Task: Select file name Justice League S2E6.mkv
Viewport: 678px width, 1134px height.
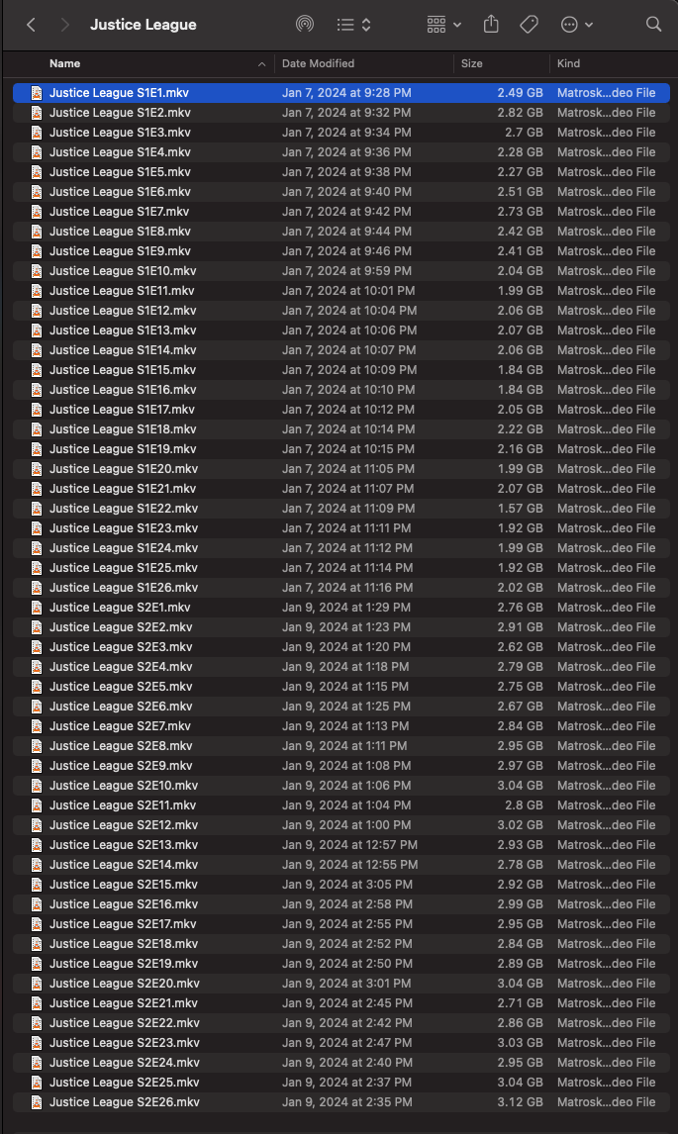Action: pyautogui.click(x=121, y=706)
